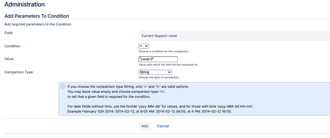Expand the Comparison Type 'String' dropdown
The image size is (330, 138).
coord(155,72)
